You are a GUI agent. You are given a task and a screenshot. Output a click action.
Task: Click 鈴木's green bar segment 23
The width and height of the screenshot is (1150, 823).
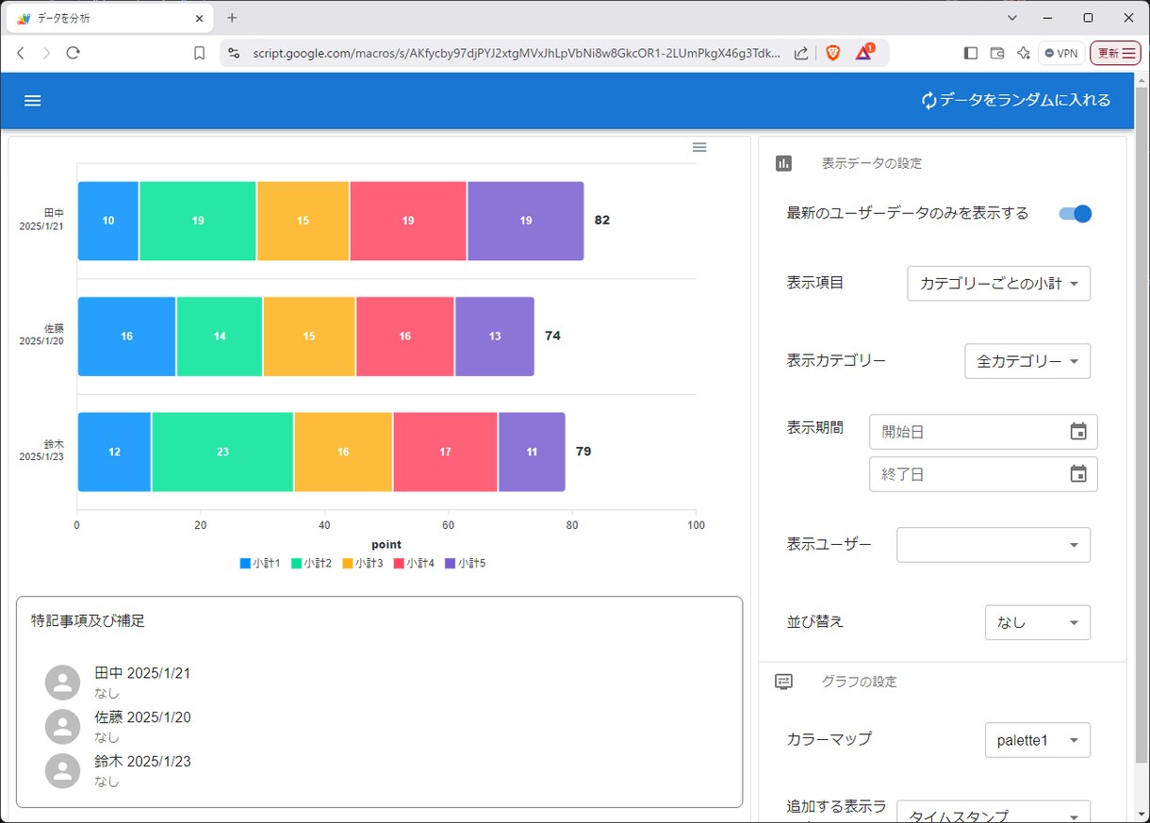[222, 453]
